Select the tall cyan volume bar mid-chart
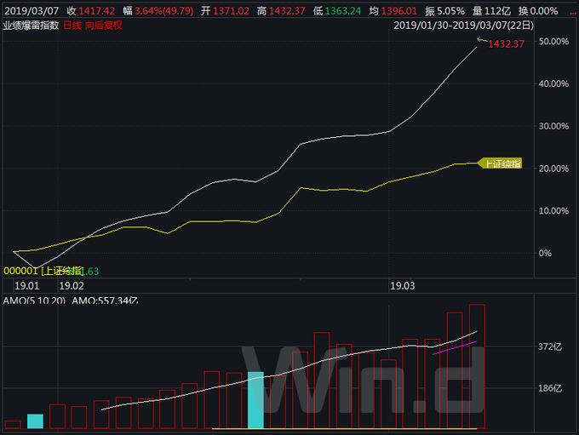The image size is (579, 435). (x=255, y=399)
